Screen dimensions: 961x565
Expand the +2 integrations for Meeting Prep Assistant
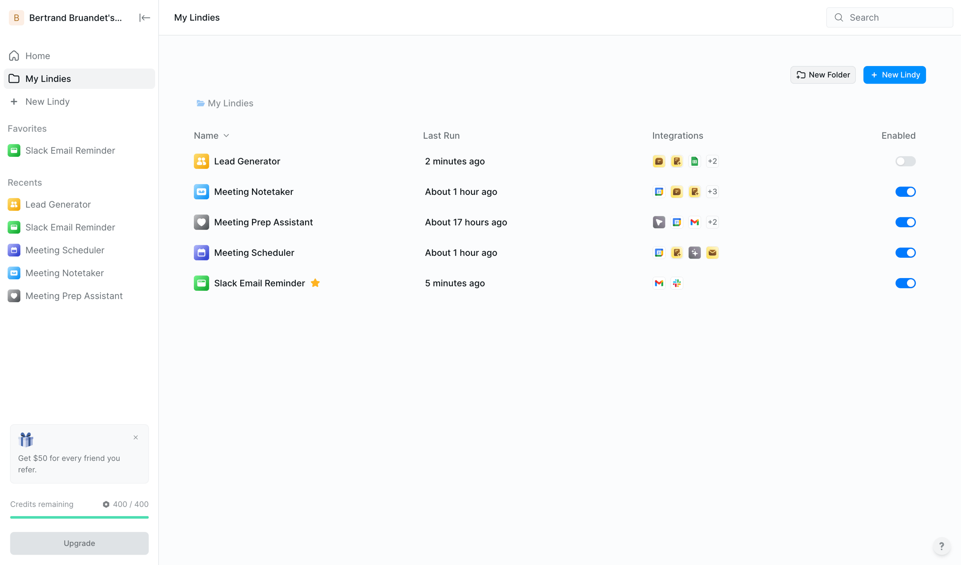[x=712, y=222]
